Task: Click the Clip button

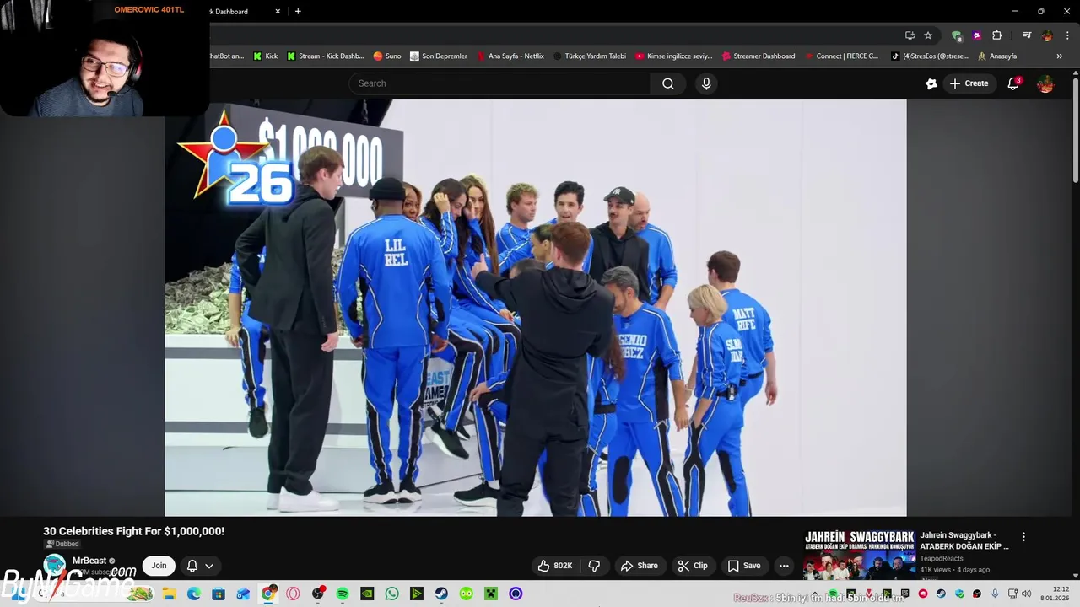Action: tap(693, 566)
